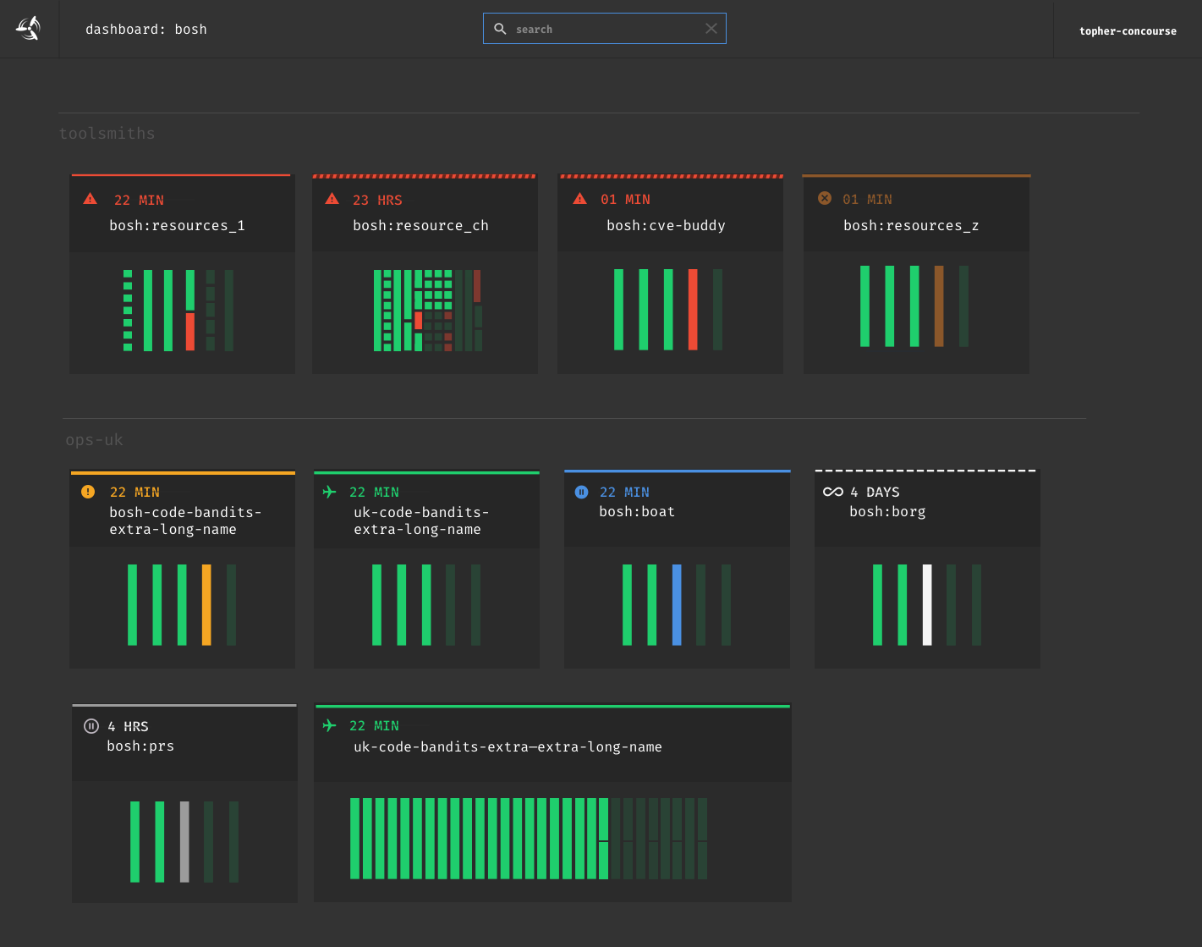Click the Concourse logo in the top bar

point(28,28)
